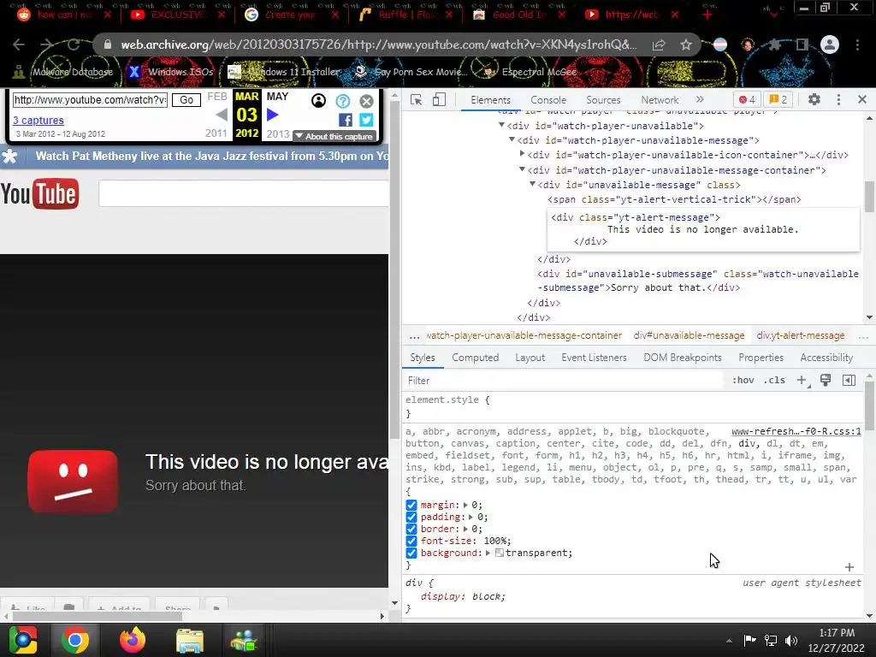The width and height of the screenshot is (876, 657).
Task: Click the Go button in Wayback toolbar
Action: (x=186, y=100)
